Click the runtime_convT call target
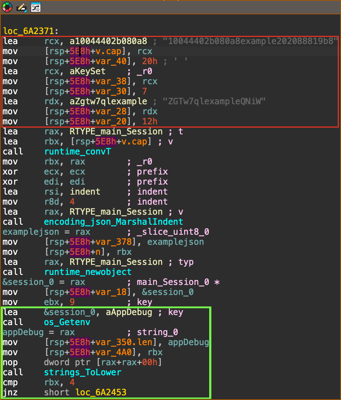341x400 pixels. (77, 152)
